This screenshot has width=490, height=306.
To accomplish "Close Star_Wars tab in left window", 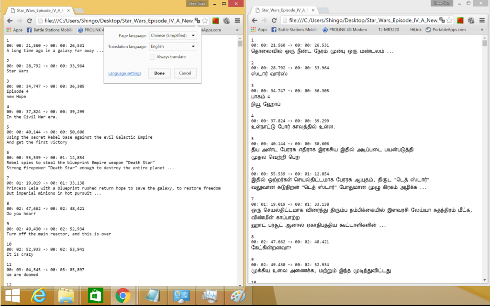I will (68, 11).
